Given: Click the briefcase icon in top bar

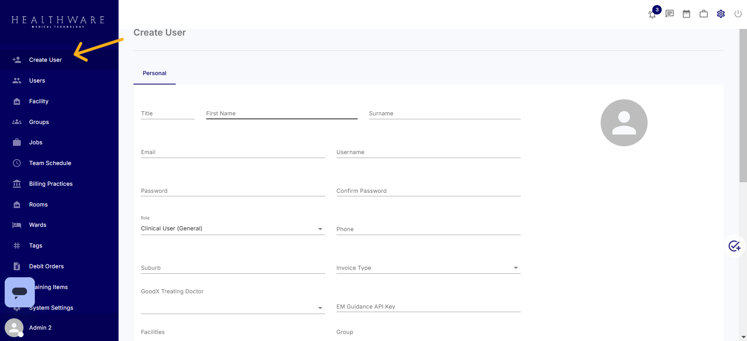Looking at the screenshot, I should 704,14.
